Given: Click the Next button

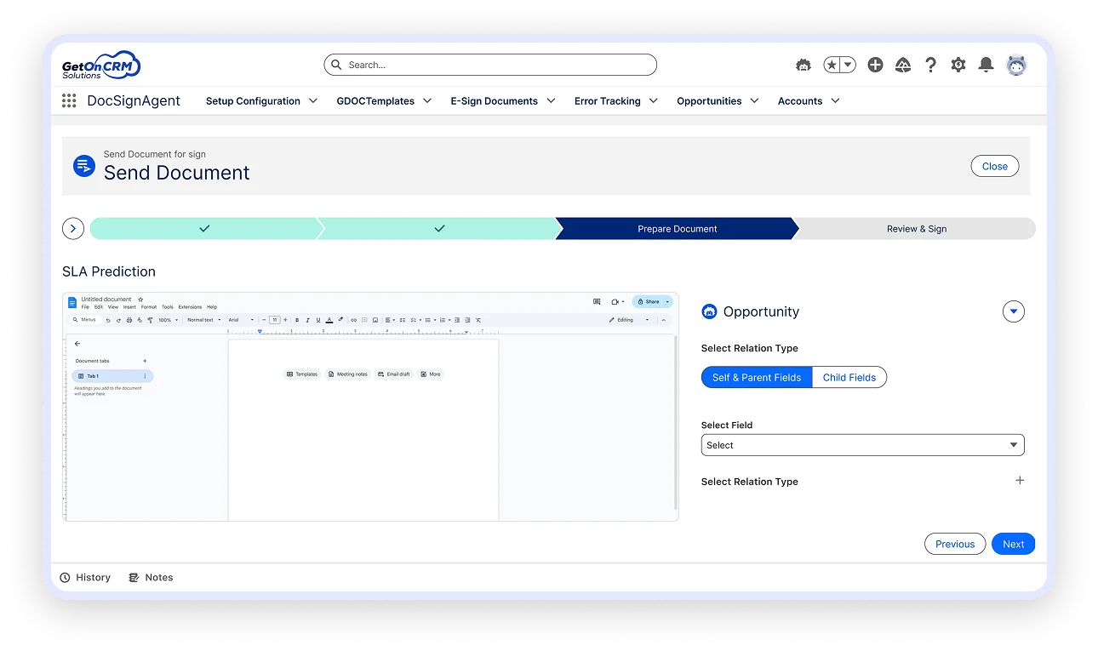Looking at the screenshot, I should pyautogui.click(x=1013, y=544).
